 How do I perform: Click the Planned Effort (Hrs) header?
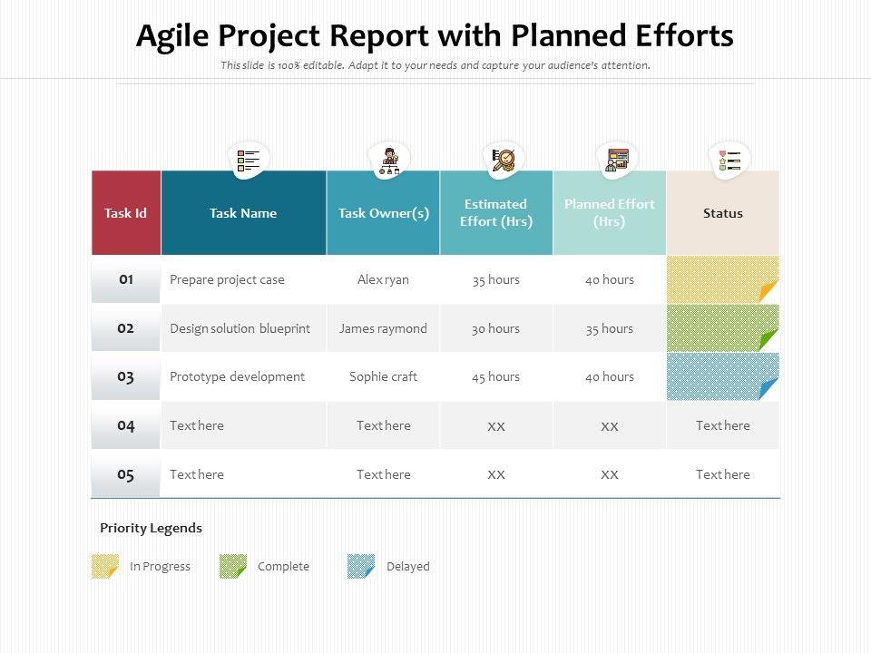[x=610, y=213]
